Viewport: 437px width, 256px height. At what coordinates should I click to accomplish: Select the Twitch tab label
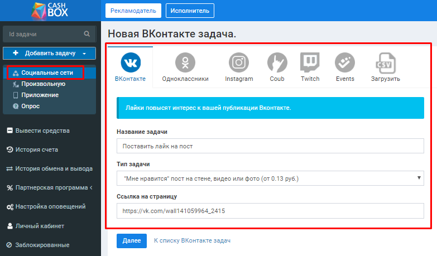[x=310, y=79]
